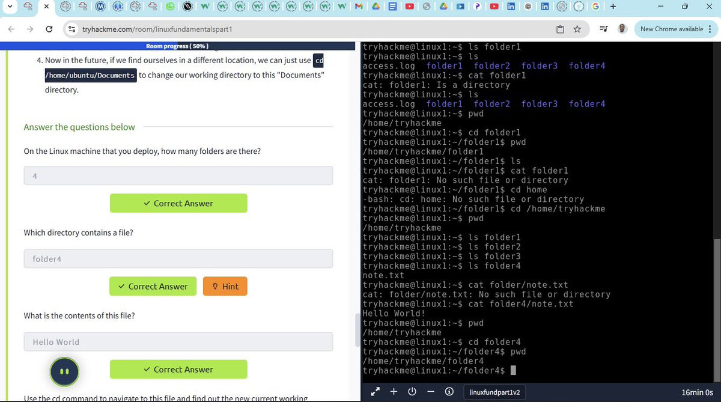721x402 pixels.
Task: Click What is the contents question text
Action: 79,315
